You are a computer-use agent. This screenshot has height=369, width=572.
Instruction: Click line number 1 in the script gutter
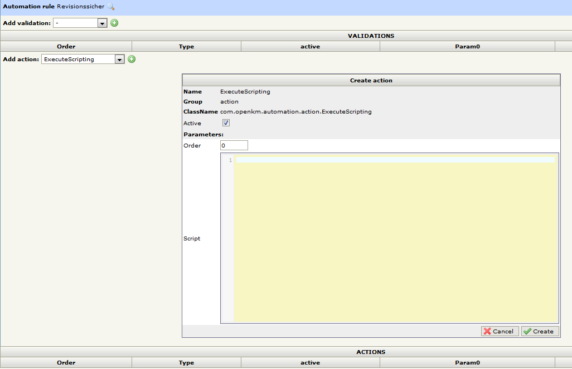[x=230, y=160]
